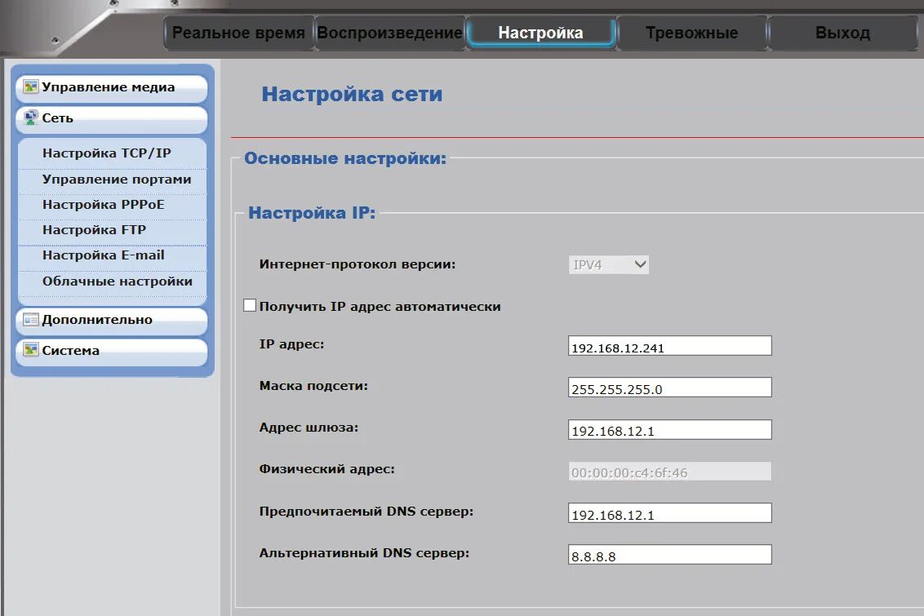Switch to the Воспроизведение tab

coord(389,33)
